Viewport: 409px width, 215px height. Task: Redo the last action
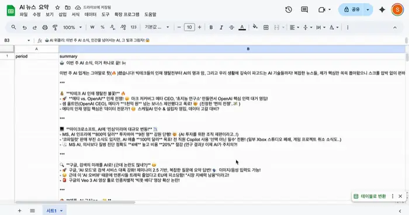pos(34,27)
